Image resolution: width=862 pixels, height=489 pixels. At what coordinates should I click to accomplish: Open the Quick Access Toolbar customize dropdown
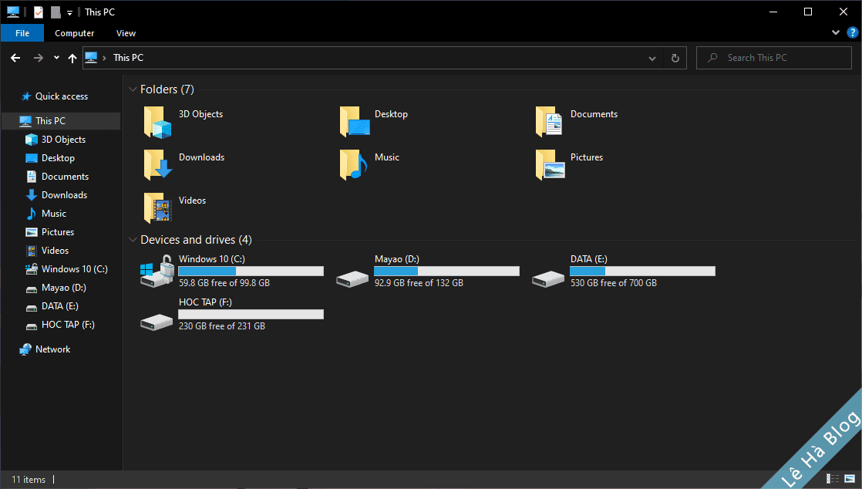coord(69,12)
